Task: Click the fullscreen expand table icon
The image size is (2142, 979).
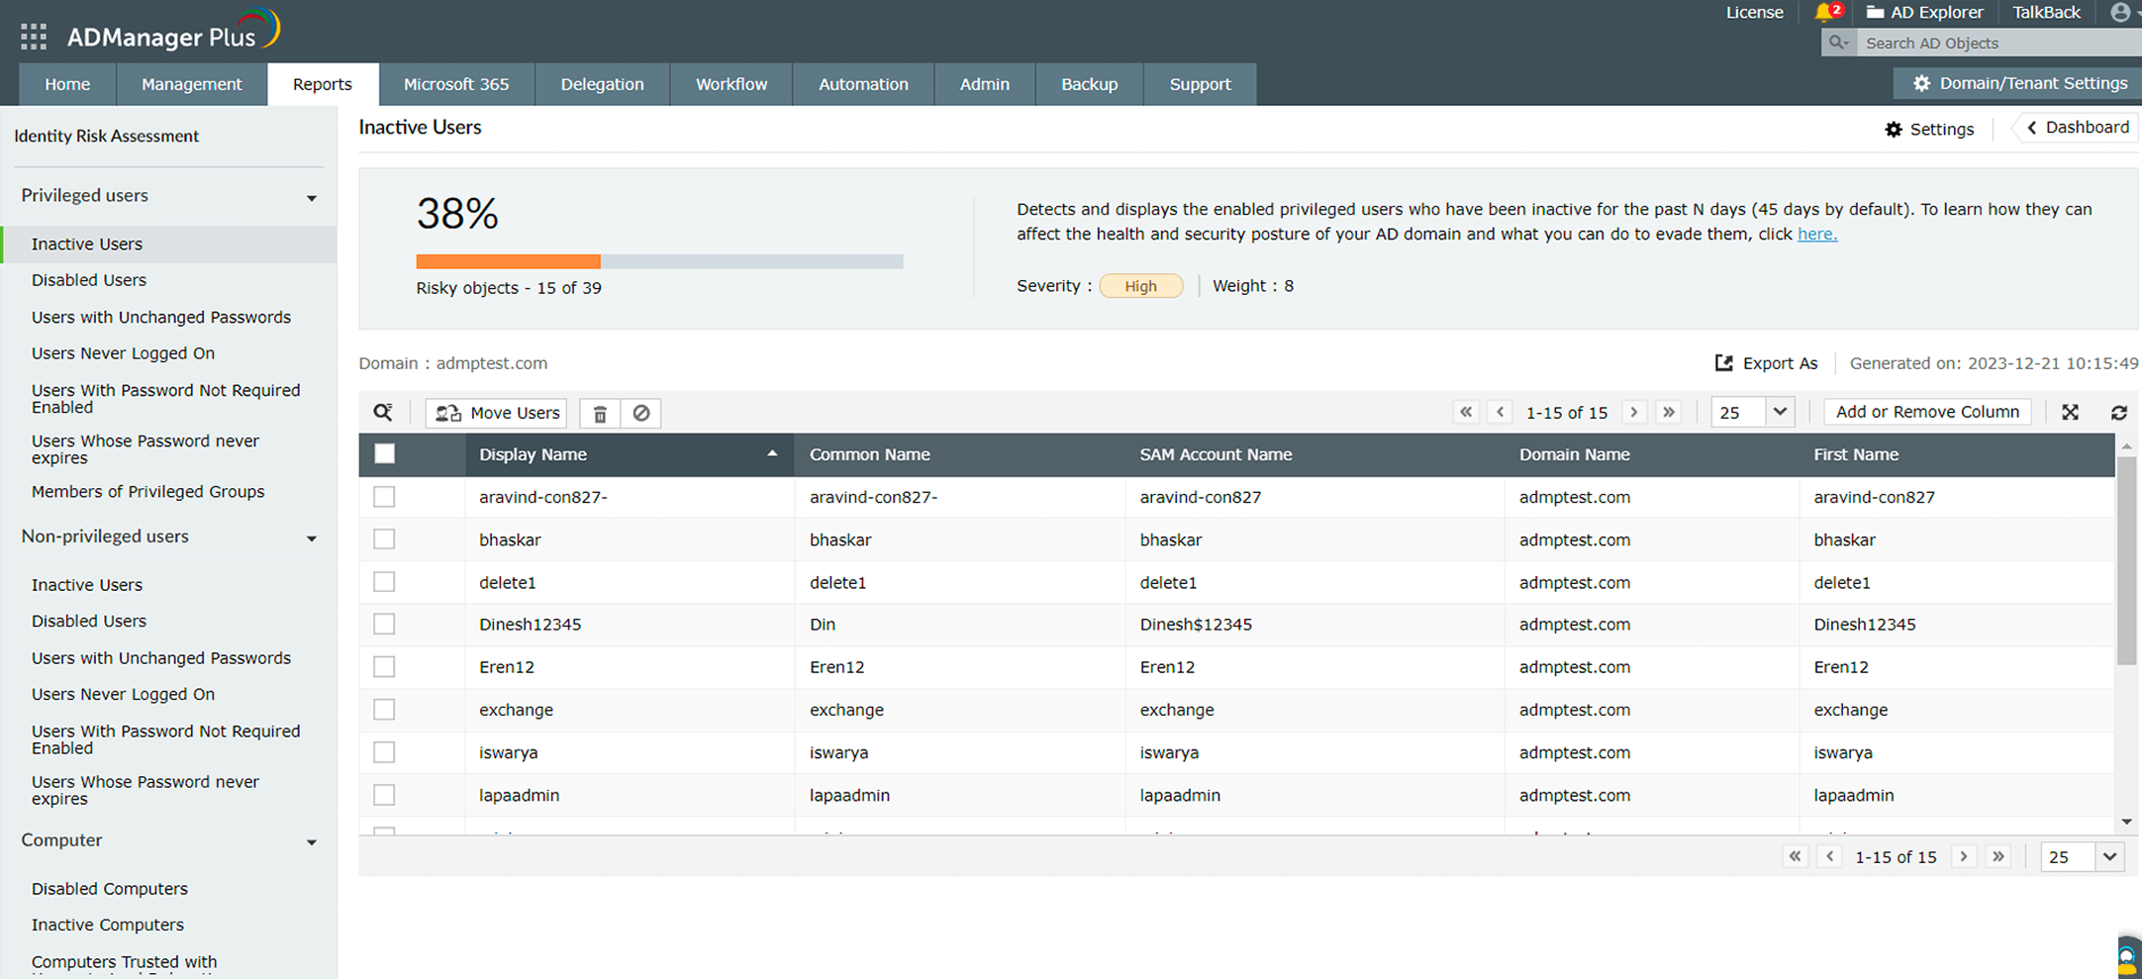Action: pyautogui.click(x=2070, y=413)
